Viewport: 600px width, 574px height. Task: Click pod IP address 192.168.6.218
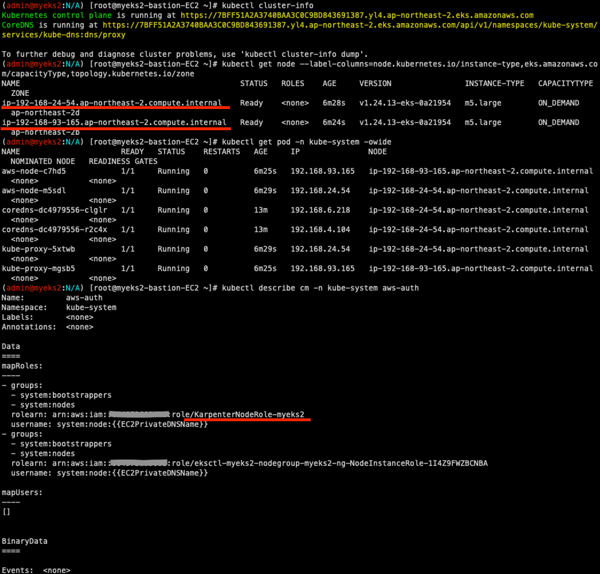pyautogui.click(x=320, y=210)
